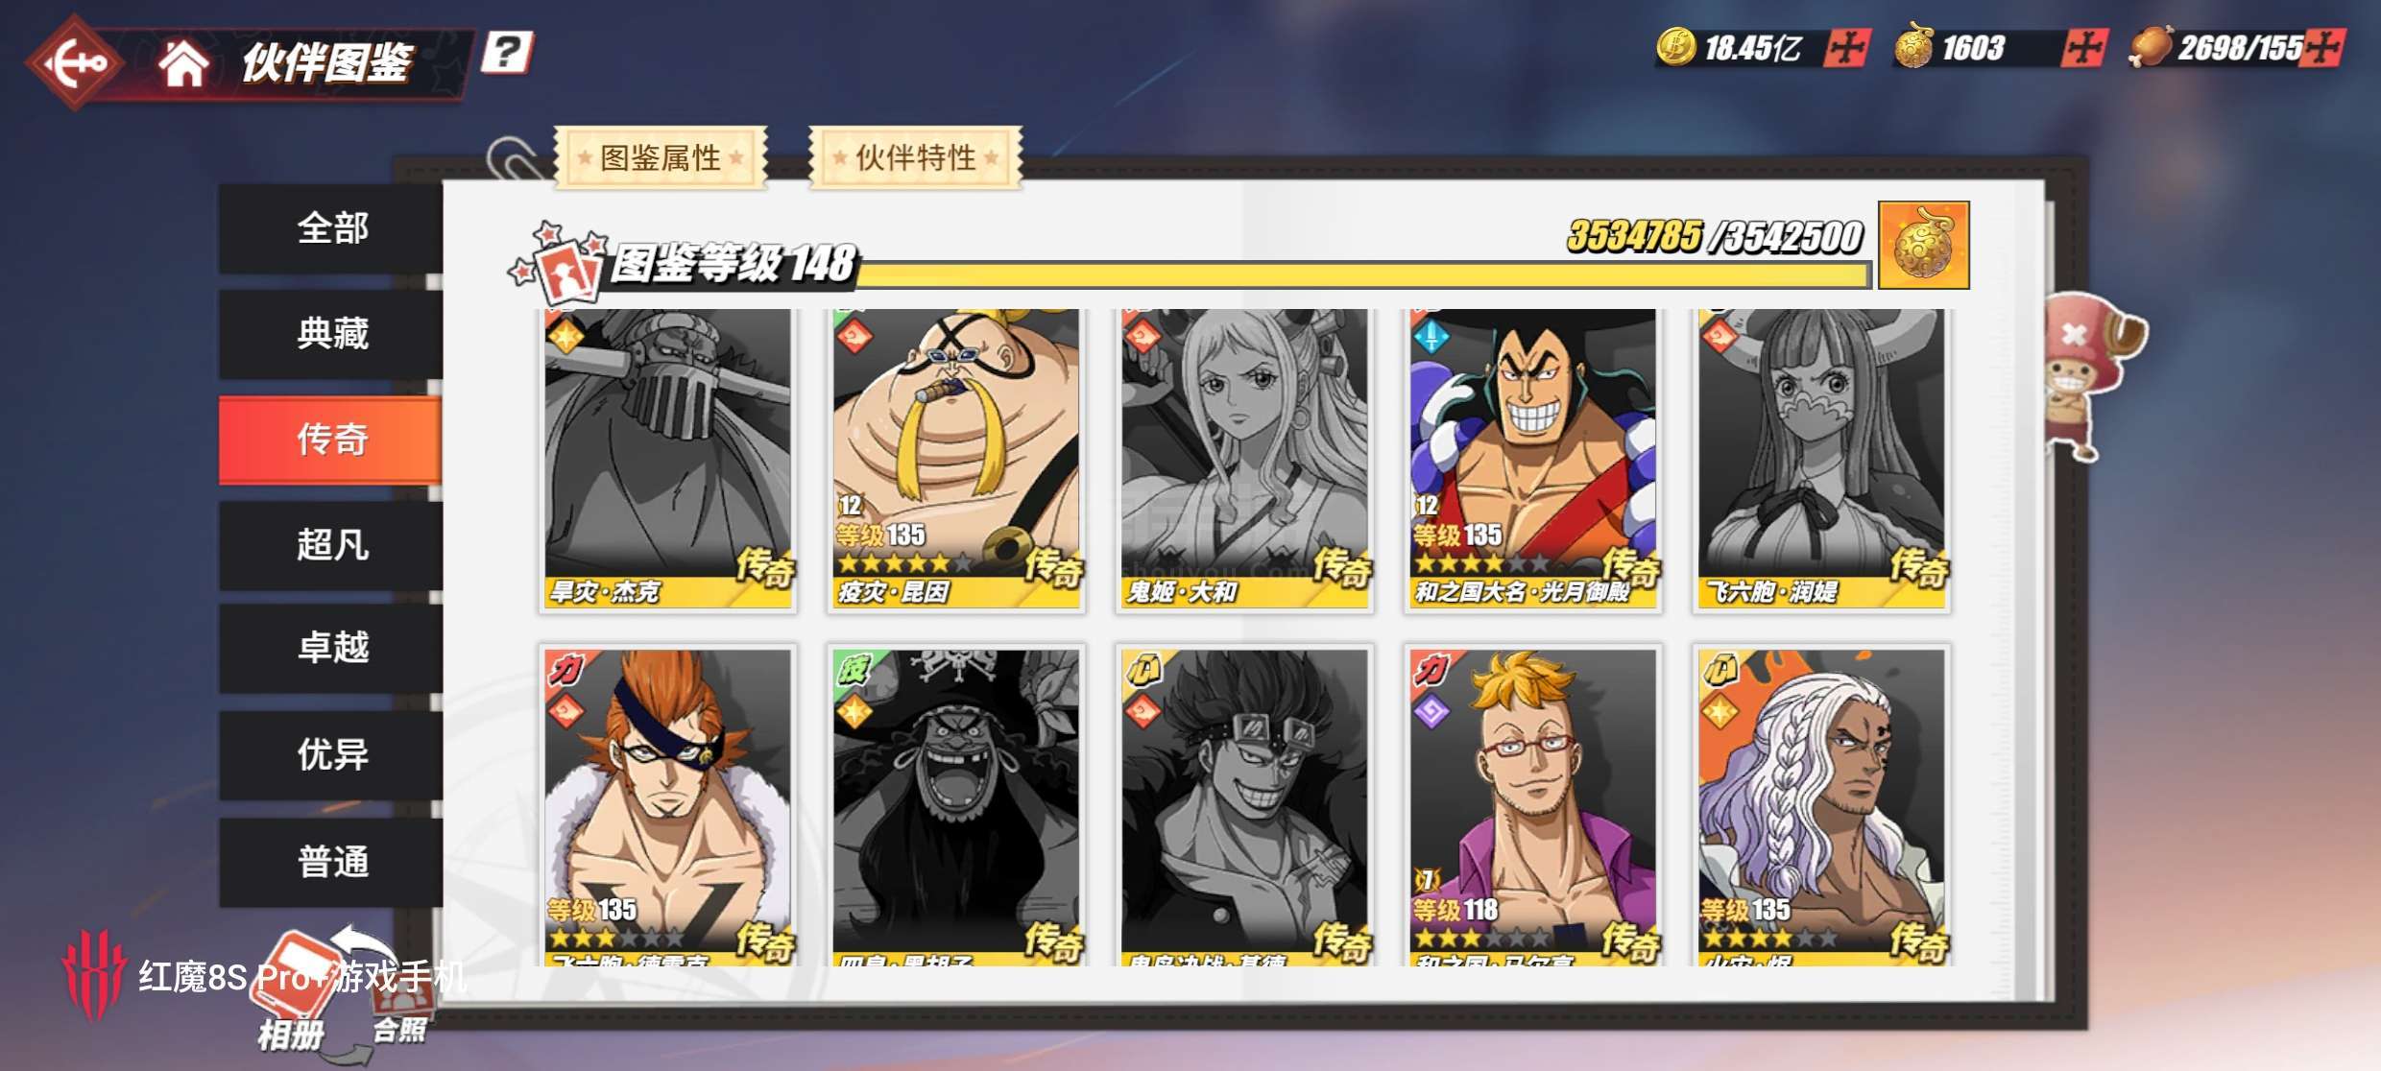Open 和之国大名·光月御殿 card
The height and width of the screenshot is (1071, 2381).
point(1533,459)
